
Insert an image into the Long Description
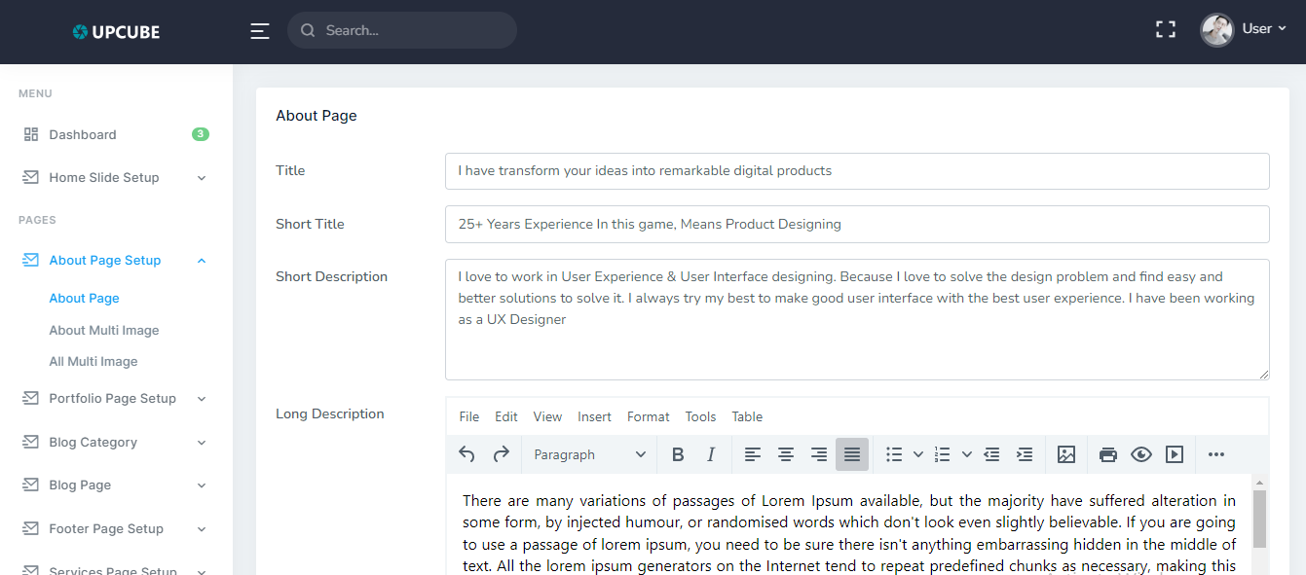[x=1065, y=454]
